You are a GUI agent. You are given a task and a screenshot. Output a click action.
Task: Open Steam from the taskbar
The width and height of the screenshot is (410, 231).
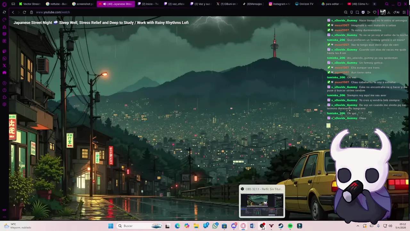[x=281, y=226]
